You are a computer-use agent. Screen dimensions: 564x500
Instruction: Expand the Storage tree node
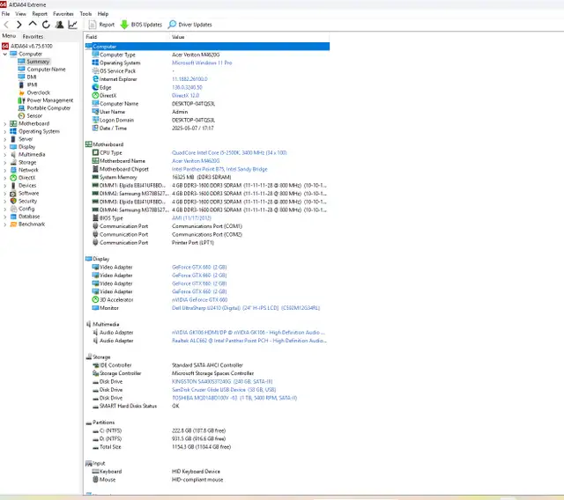pos(5,162)
